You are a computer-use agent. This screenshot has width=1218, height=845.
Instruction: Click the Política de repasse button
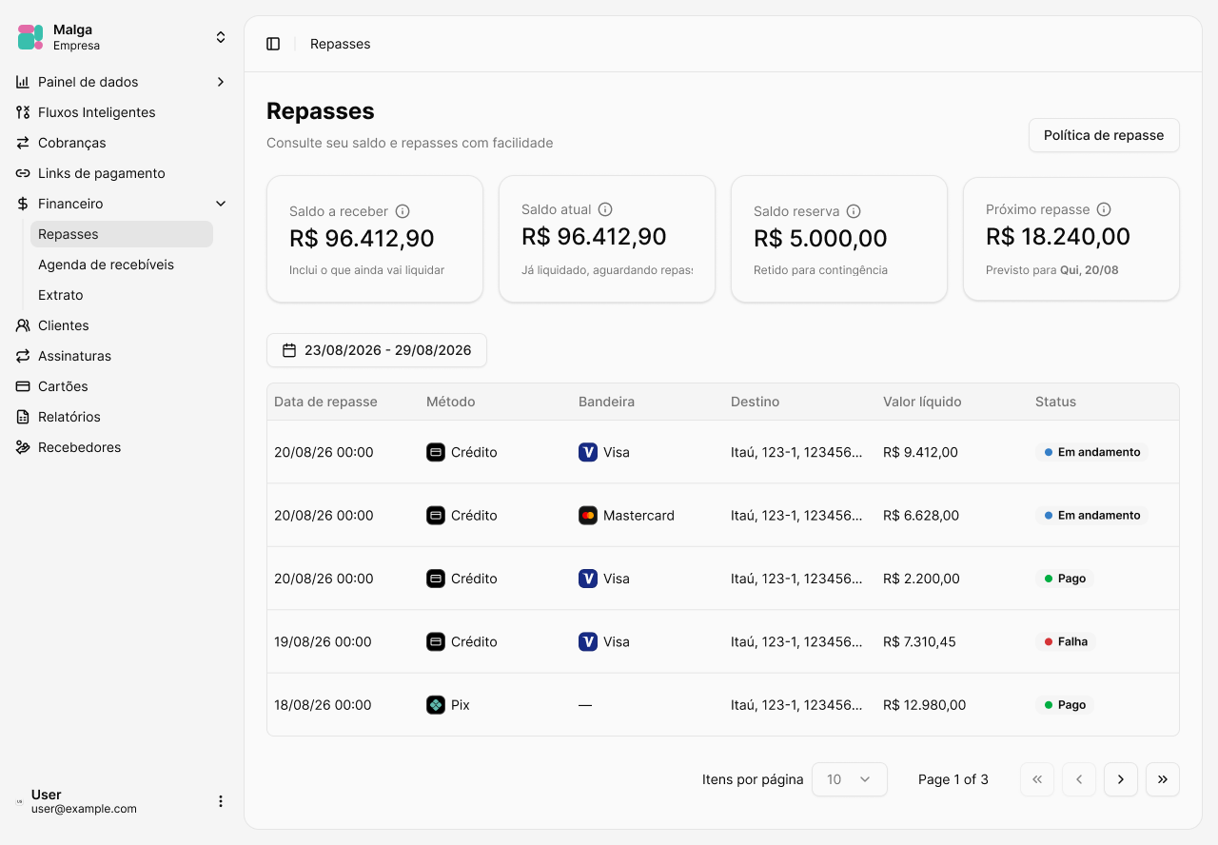[1104, 135]
